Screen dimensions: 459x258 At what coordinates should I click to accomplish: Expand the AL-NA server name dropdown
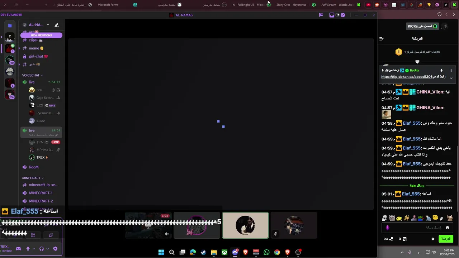48,25
